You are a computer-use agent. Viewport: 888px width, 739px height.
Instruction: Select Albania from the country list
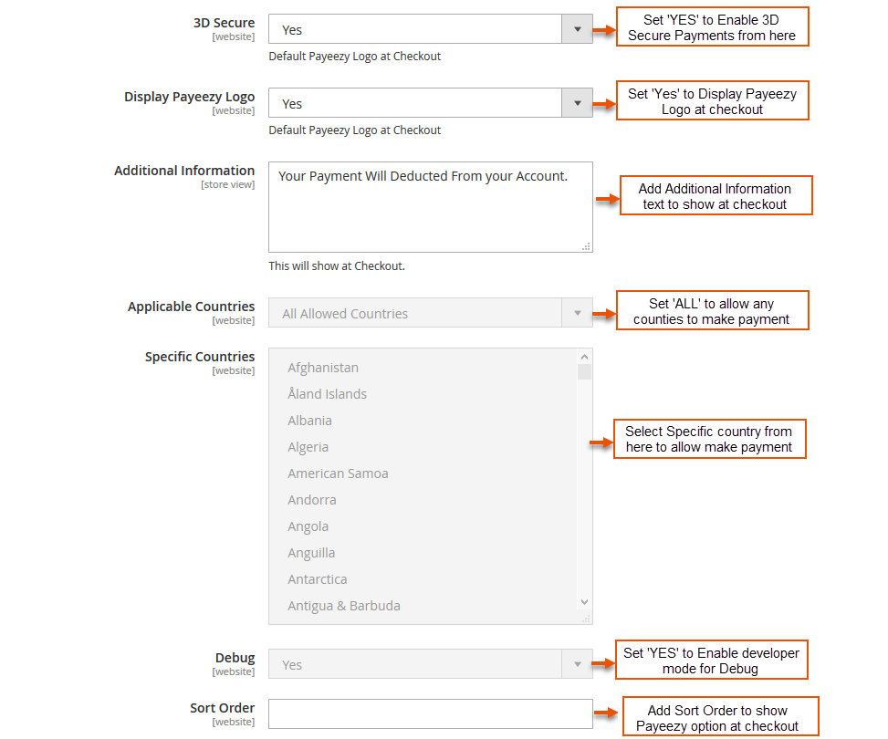310,420
